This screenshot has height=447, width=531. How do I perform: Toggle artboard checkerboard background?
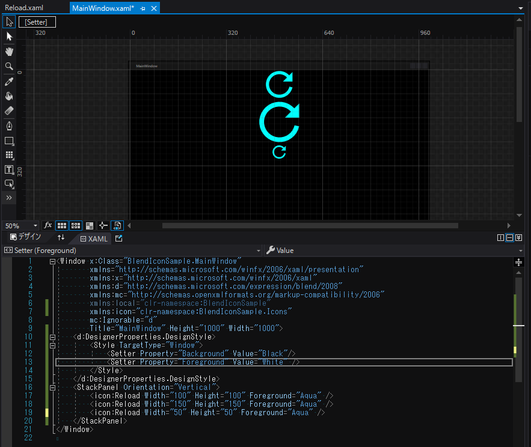click(x=90, y=225)
